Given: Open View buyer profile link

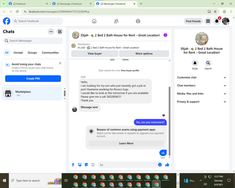Looking at the screenshot, I should pos(130,70).
